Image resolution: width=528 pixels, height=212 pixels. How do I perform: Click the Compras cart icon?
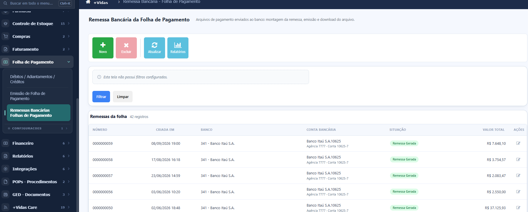(x=5, y=36)
